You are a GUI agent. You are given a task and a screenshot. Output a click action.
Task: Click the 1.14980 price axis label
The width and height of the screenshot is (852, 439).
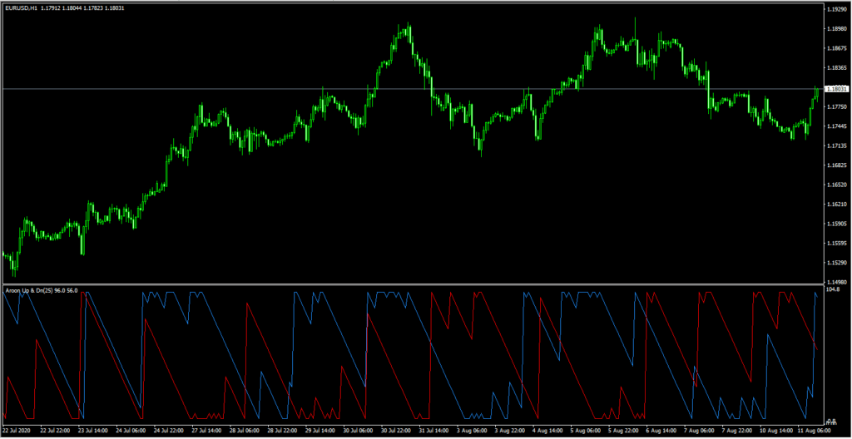[836, 282]
